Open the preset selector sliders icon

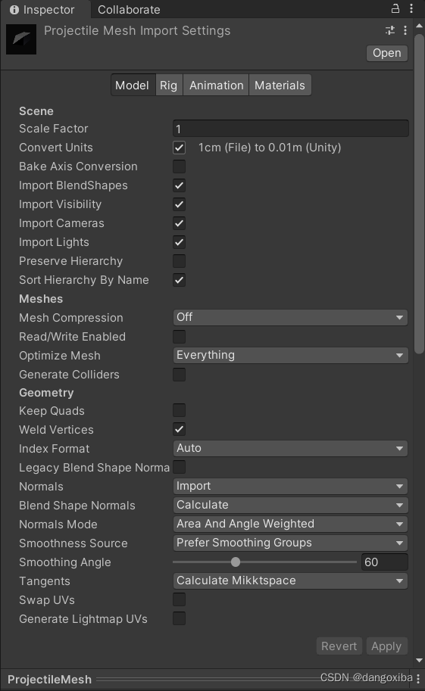390,30
